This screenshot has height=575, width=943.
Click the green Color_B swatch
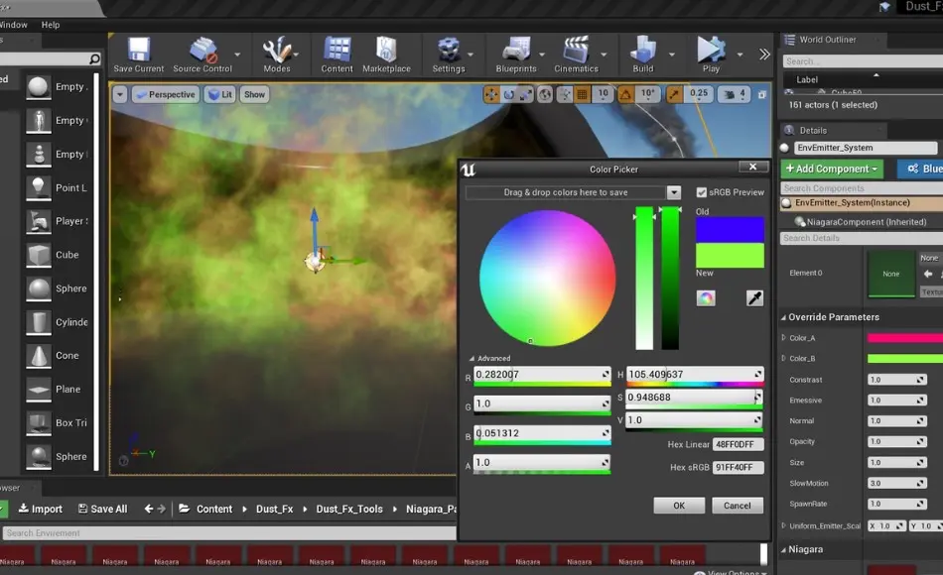tap(907, 358)
